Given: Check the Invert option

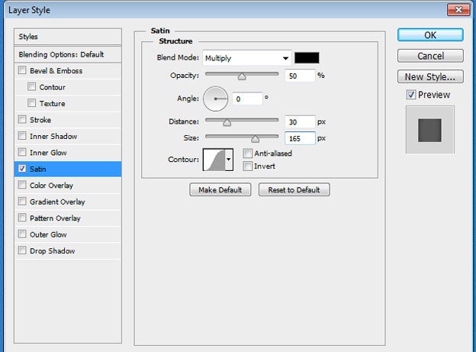Looking at the screenshot, I should (x=248, y=166).
